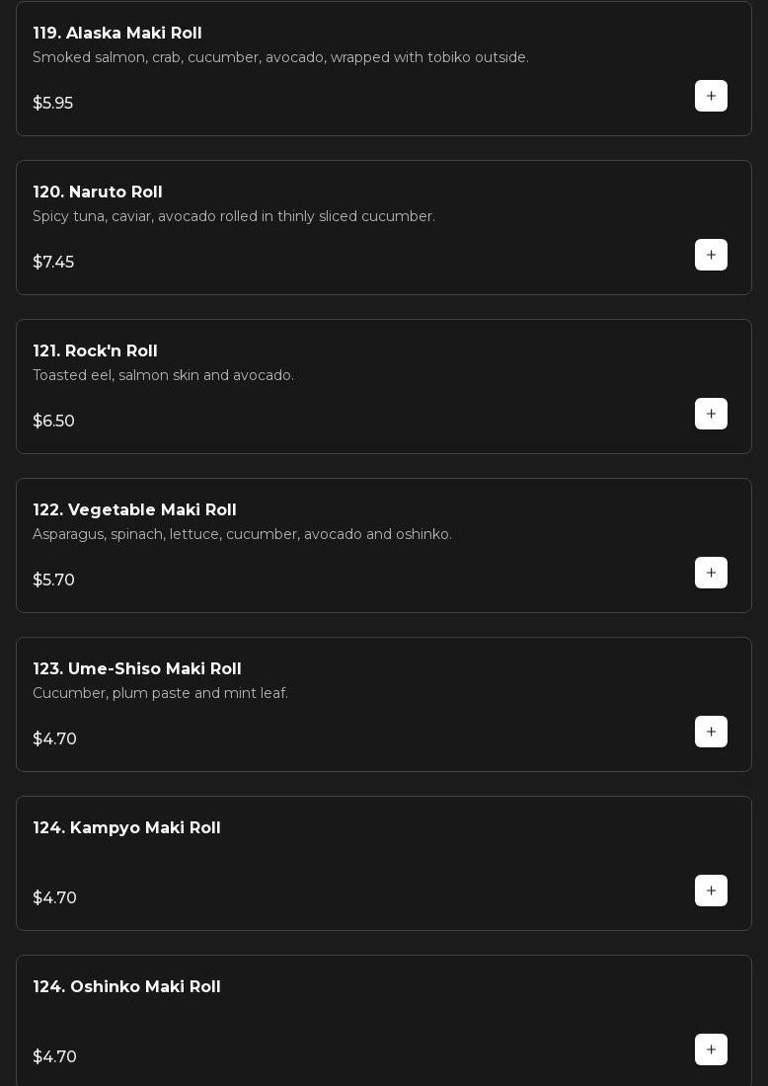Click the $7.45 price of Naruto Roll

click(53, 263)
